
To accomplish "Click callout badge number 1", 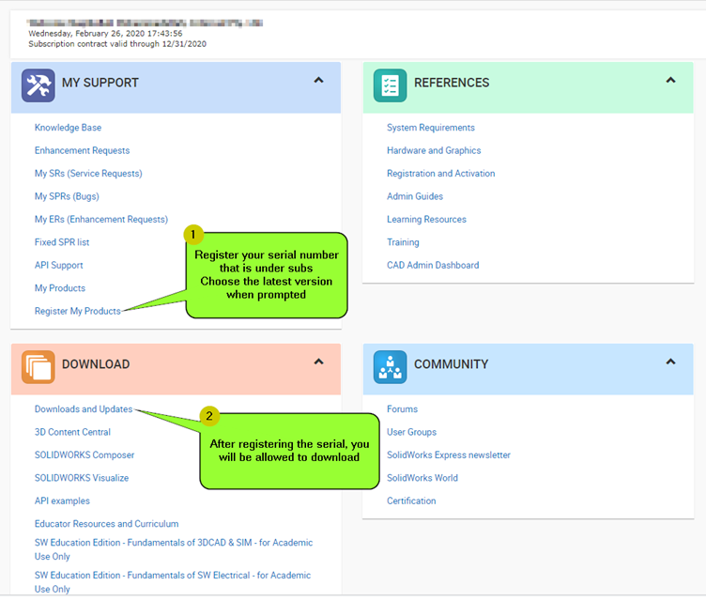I will click(x=192, y=234).
